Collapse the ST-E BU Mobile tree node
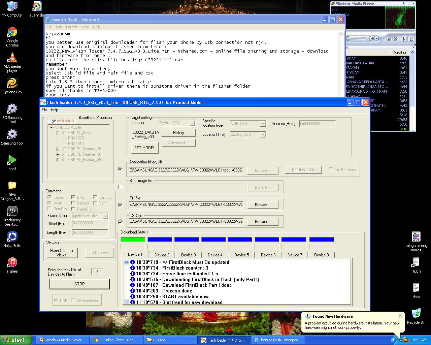431x345 pixels. (x=51, y=127)
